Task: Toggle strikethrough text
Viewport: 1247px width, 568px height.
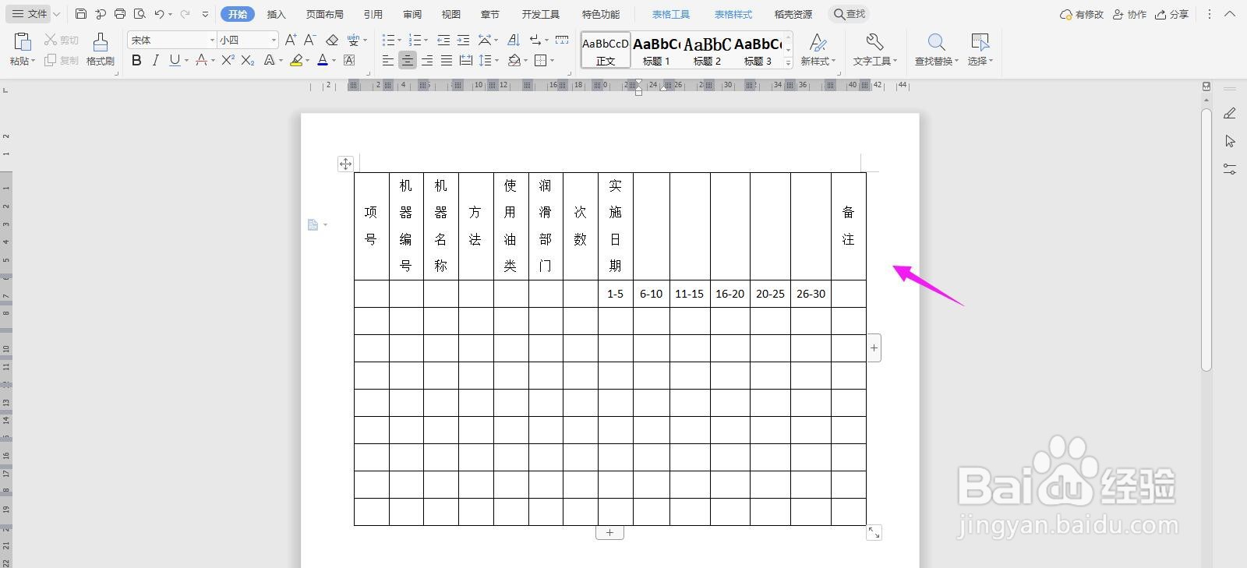Action: coord(202,60)
